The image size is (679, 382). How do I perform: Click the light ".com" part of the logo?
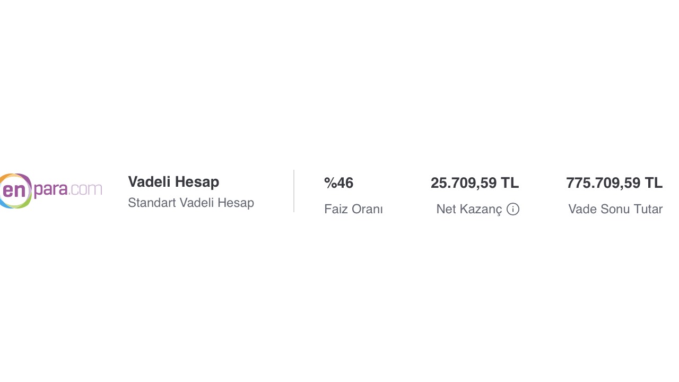85,189
